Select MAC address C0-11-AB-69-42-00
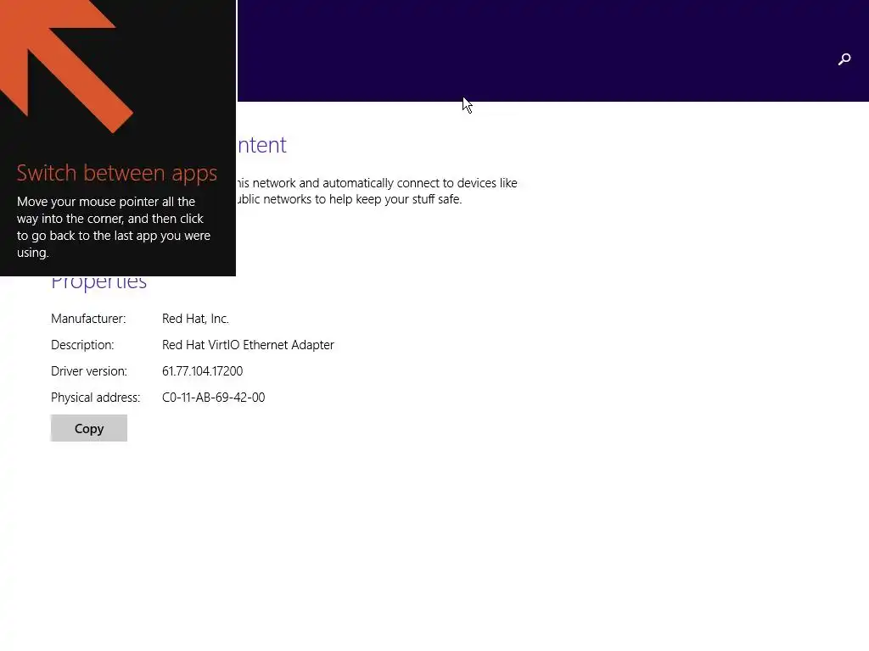 point(213,398)
